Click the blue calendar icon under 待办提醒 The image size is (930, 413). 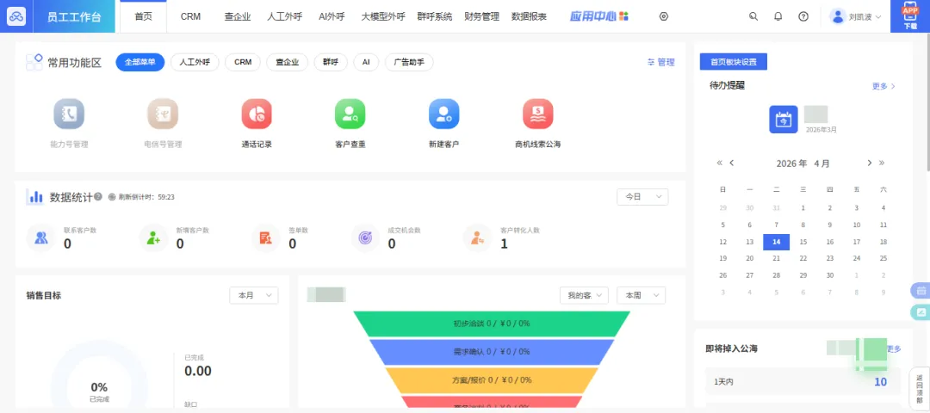point(784,119)
